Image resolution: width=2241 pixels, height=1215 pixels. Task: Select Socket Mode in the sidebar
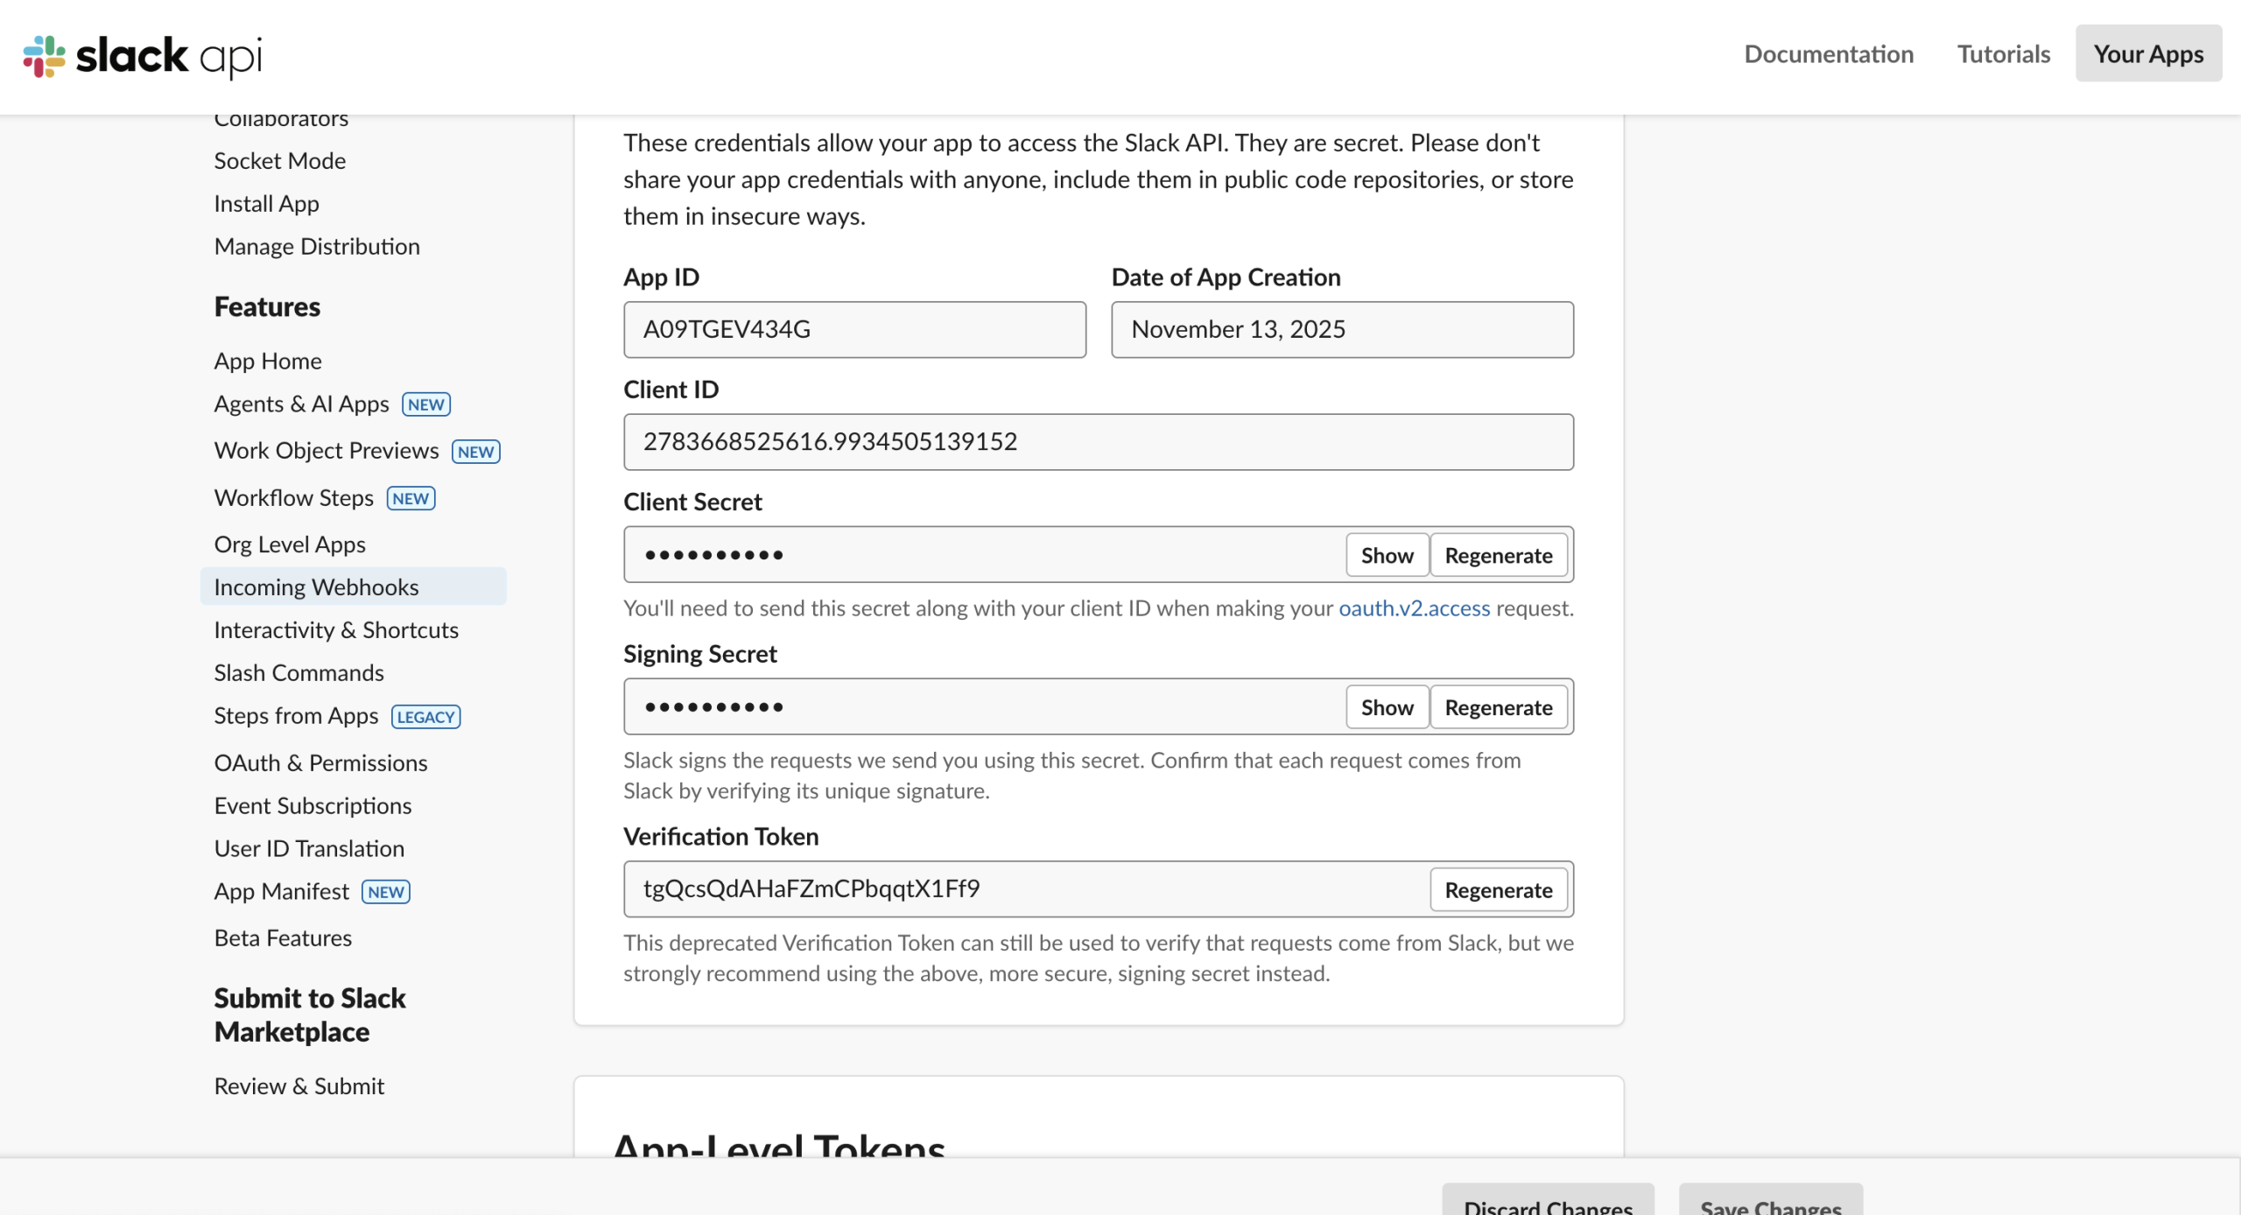[x=279, y=161]
